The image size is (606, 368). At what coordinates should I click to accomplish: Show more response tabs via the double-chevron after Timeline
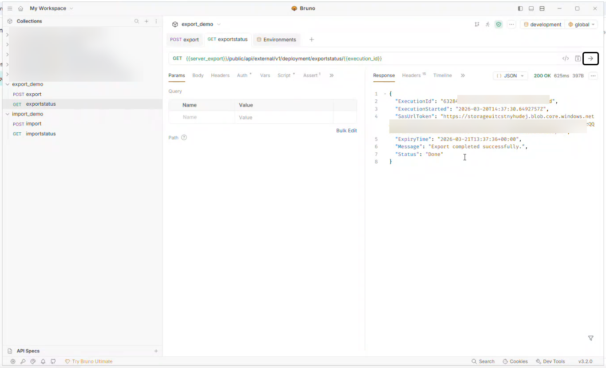[463, 75]
